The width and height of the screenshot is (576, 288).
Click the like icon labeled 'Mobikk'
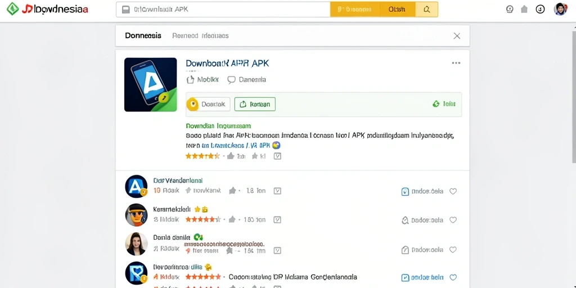coord(190,80)
